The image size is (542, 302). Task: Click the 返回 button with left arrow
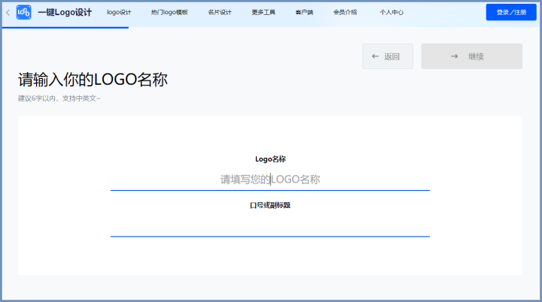coord(388,56)
